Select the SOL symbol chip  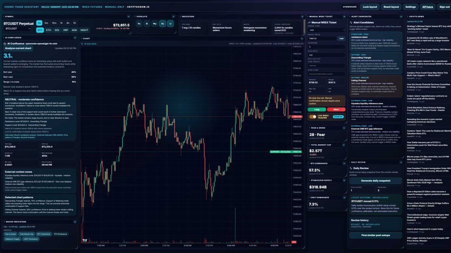point(57,30)
